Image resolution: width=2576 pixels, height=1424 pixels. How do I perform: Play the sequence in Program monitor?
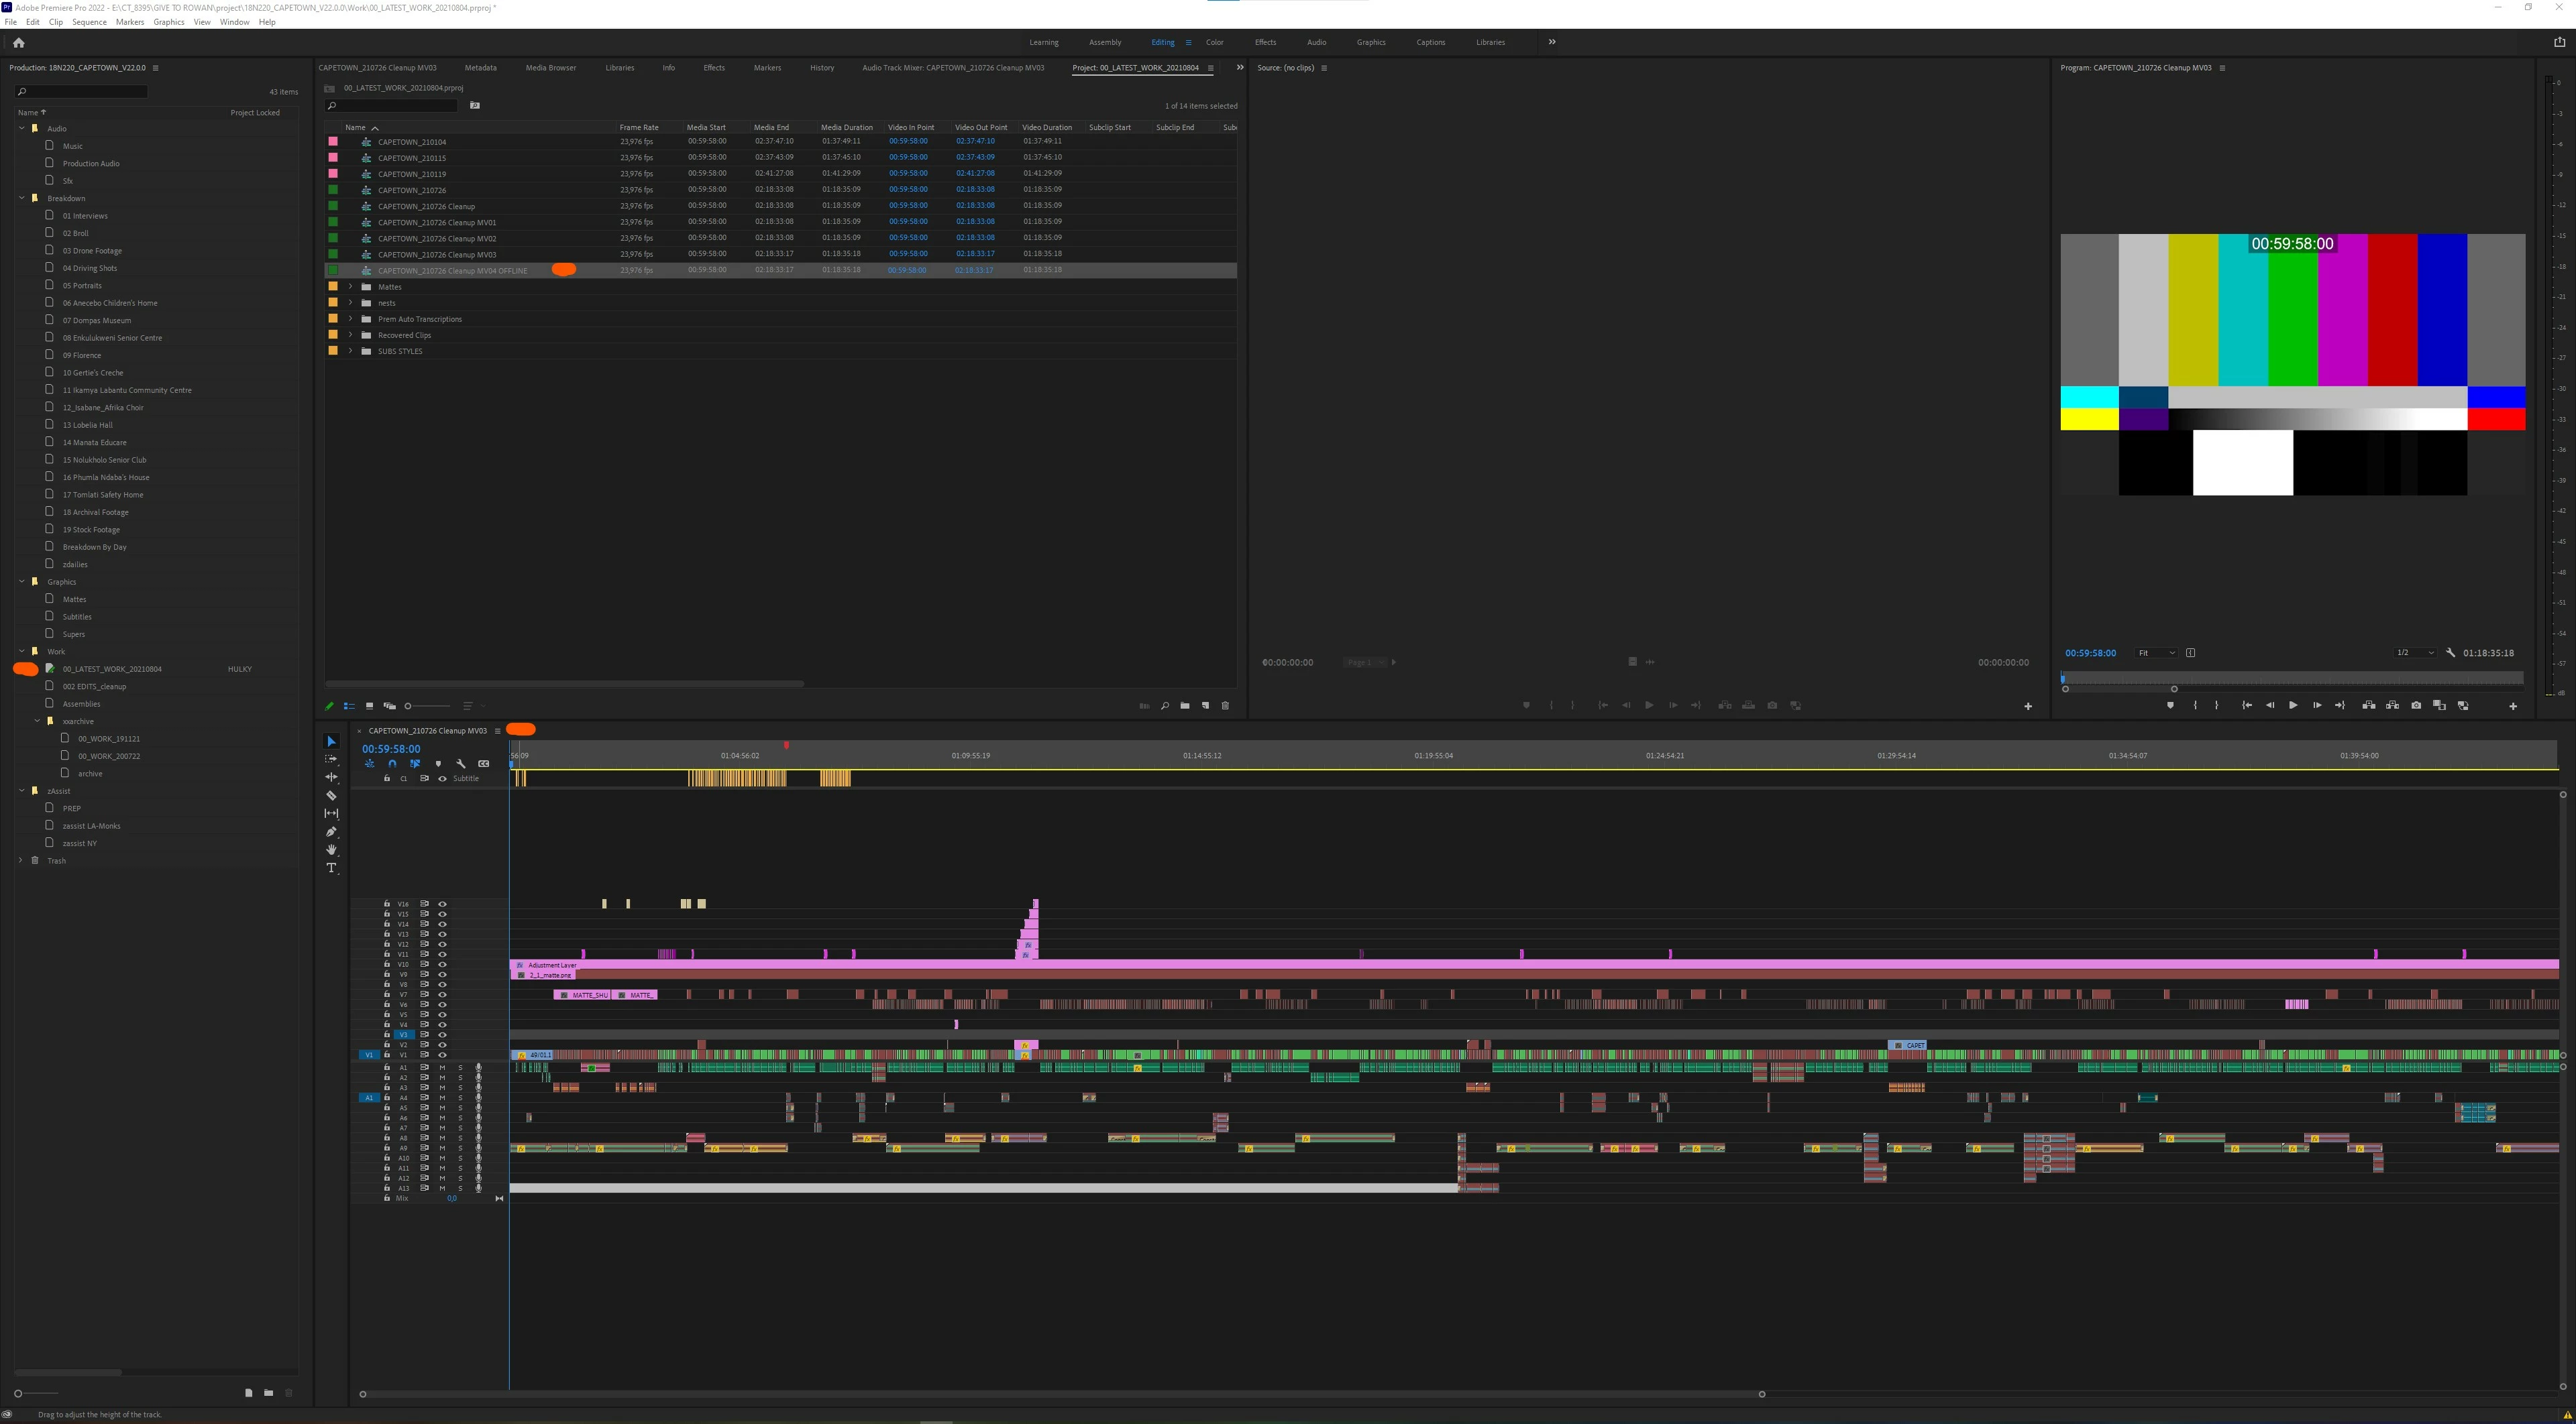[2293, 705]
